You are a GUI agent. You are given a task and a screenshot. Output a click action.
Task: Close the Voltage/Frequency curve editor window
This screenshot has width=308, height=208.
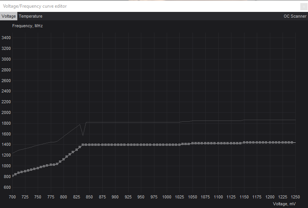pos(304,7)
